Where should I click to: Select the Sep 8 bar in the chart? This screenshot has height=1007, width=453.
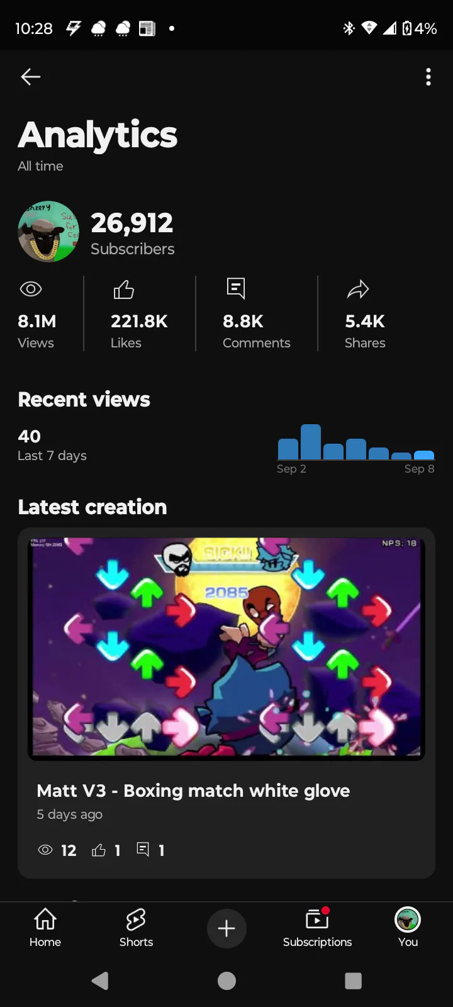424,455
